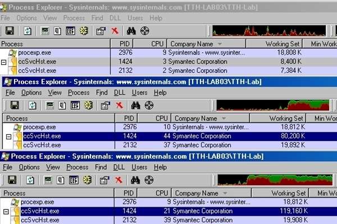
Task: Select procexp.exe row in bottom window
Action: (x=168, y=202)
